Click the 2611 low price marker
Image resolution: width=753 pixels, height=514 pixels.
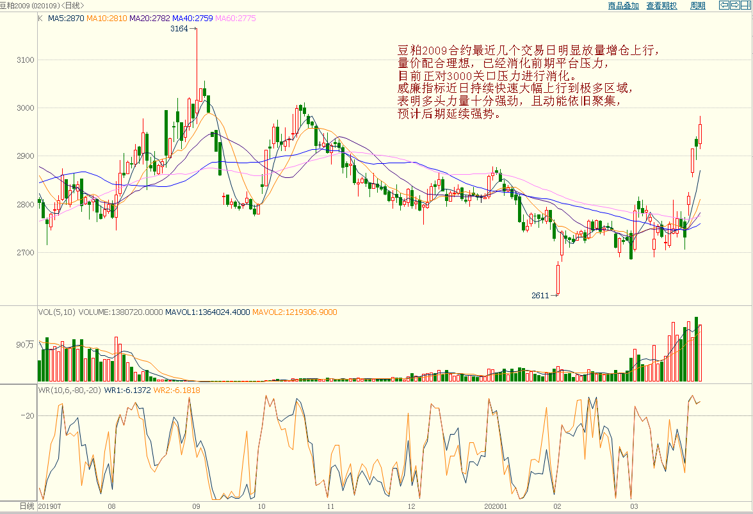pyautogui.click(x=540, y=296)
